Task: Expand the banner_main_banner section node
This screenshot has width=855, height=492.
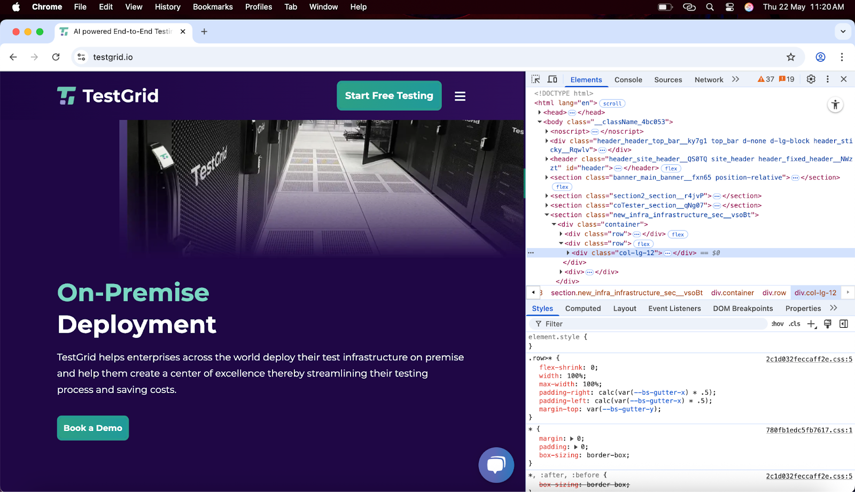Action: point(547,178)
